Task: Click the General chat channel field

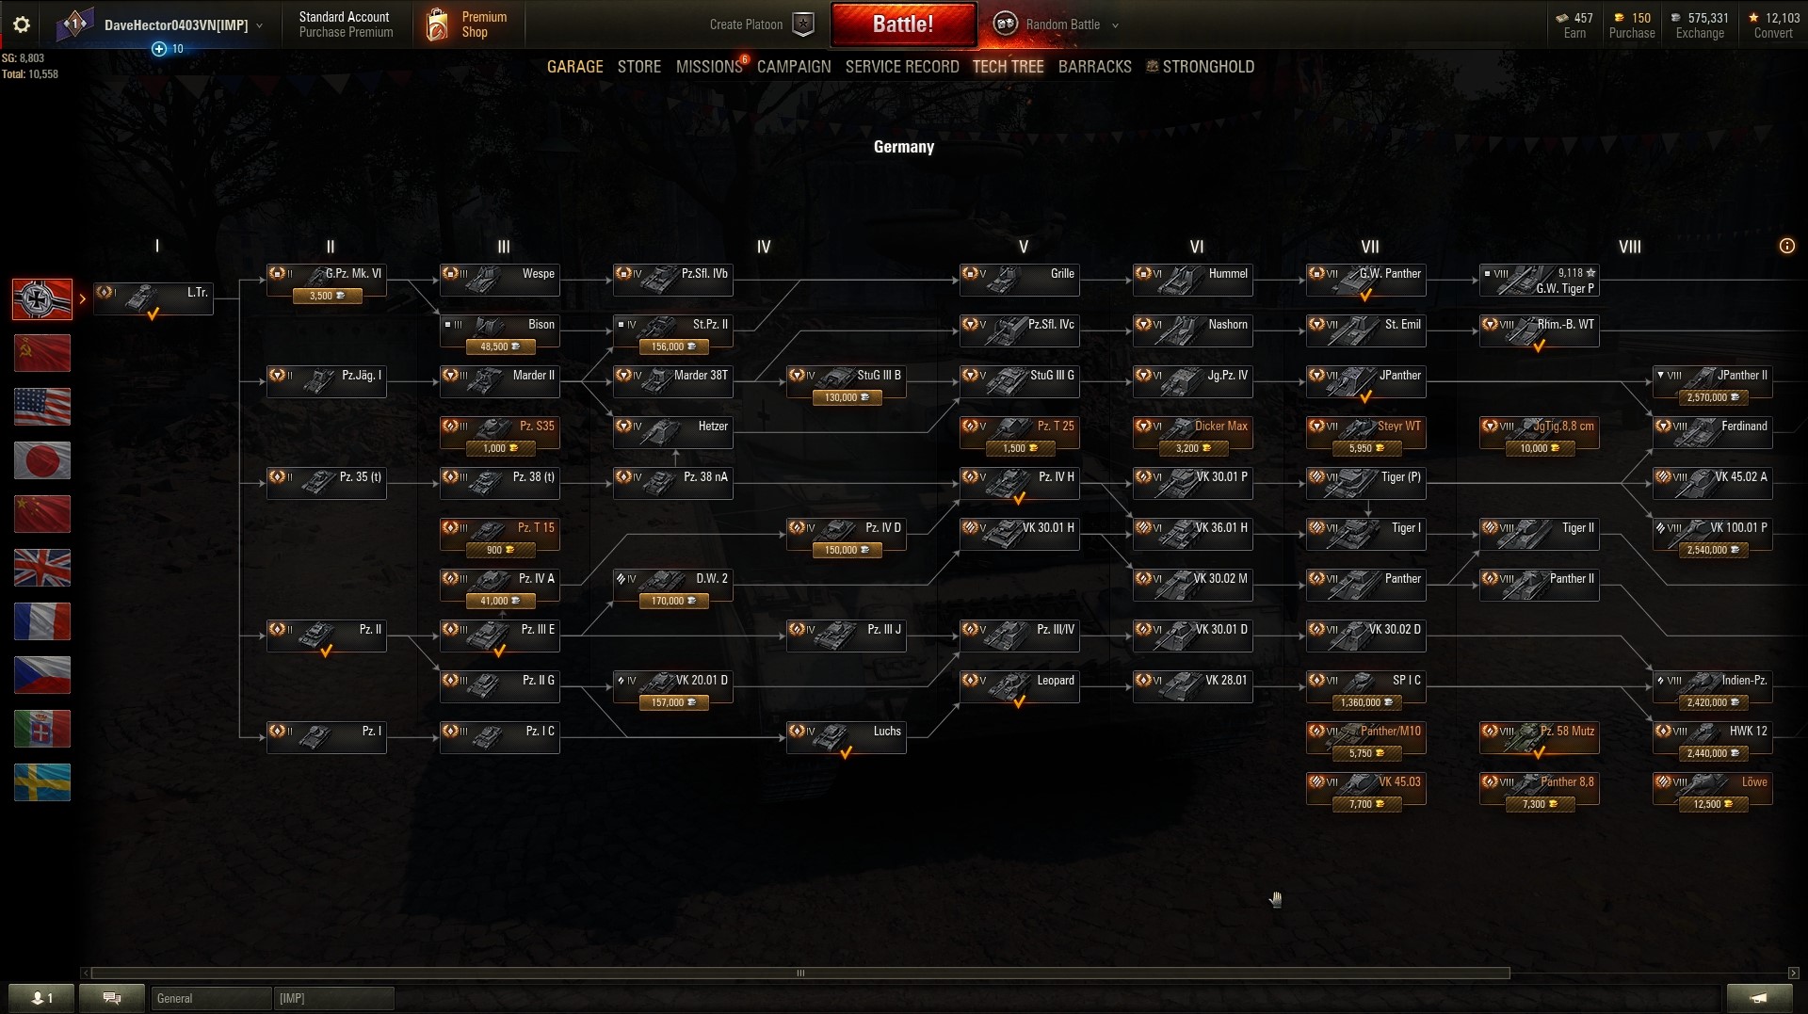Action: 211,998
